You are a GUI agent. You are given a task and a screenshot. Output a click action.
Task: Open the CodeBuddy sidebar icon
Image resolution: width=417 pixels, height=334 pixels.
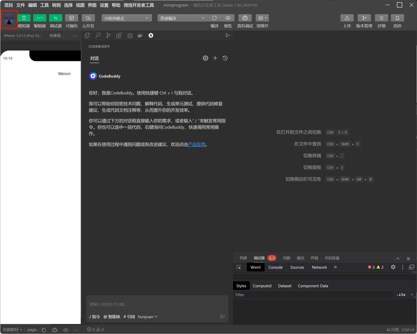click(151, 35)
